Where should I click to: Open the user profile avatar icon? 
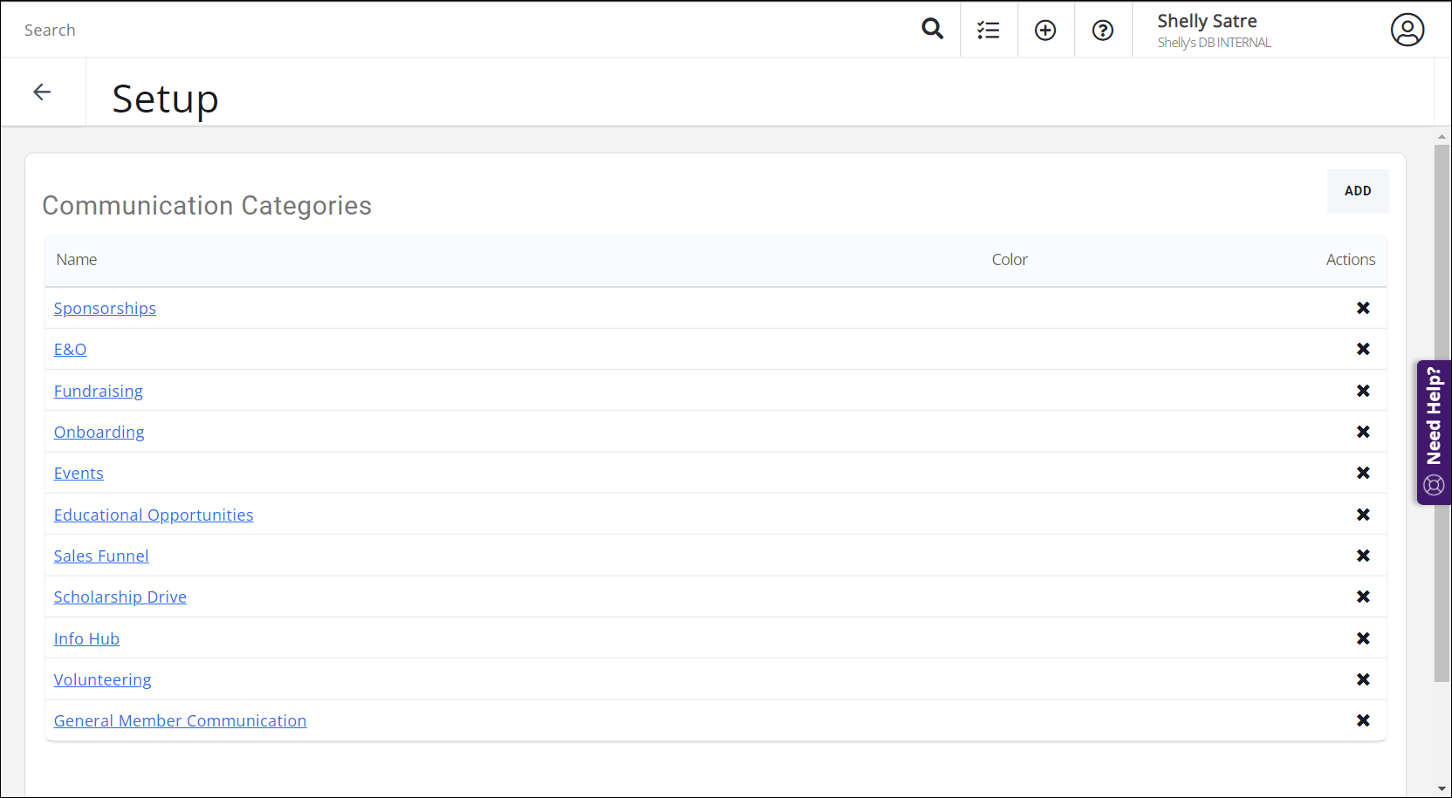(1407, 30)
